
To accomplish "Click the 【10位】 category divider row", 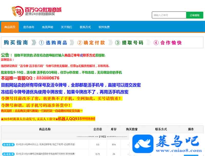I will [102, 137].
